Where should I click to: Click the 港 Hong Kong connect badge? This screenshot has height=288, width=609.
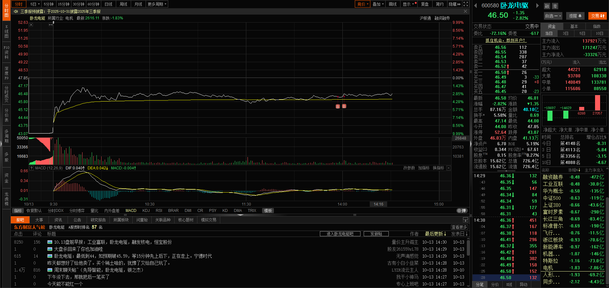(x=555, y=6)
